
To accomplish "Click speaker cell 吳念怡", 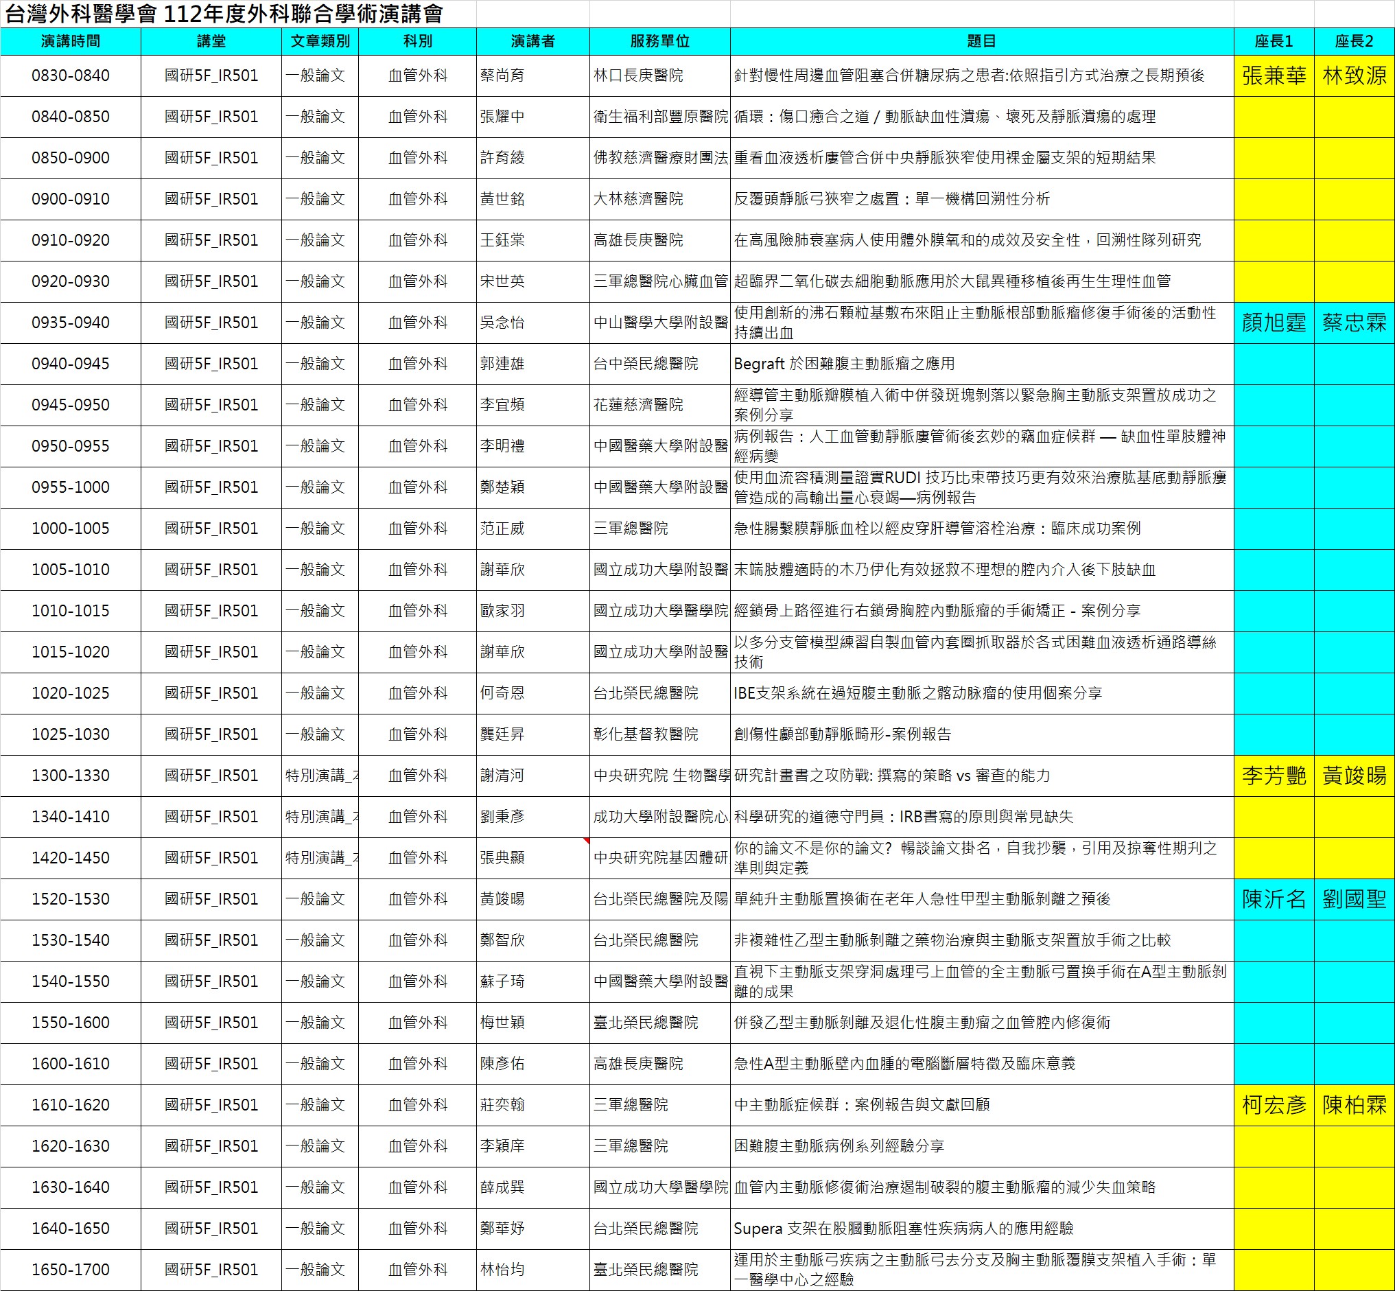I will [533, 322].
